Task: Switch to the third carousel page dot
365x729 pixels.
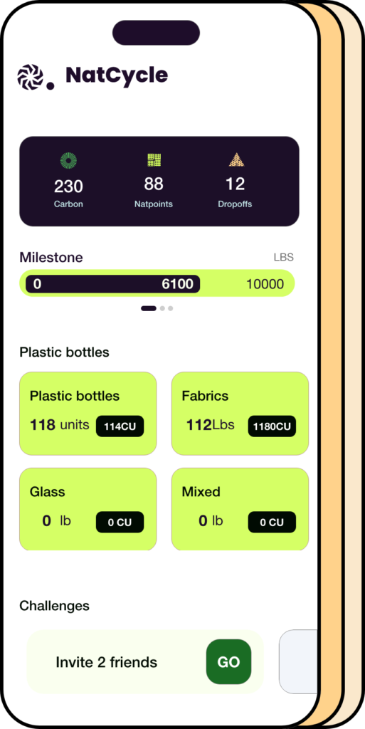Action: coord(171,308)
